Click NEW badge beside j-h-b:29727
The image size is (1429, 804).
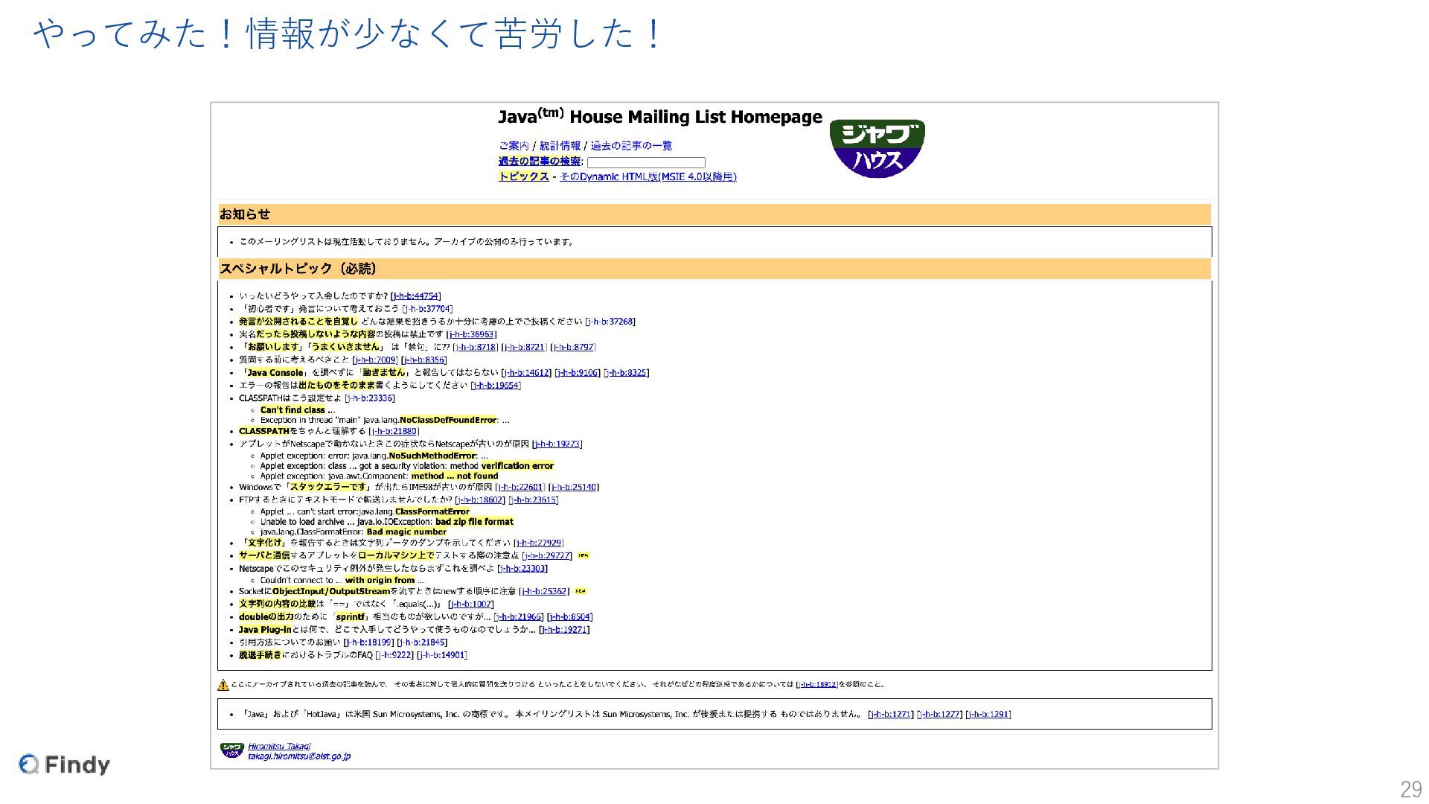(584, 555)
